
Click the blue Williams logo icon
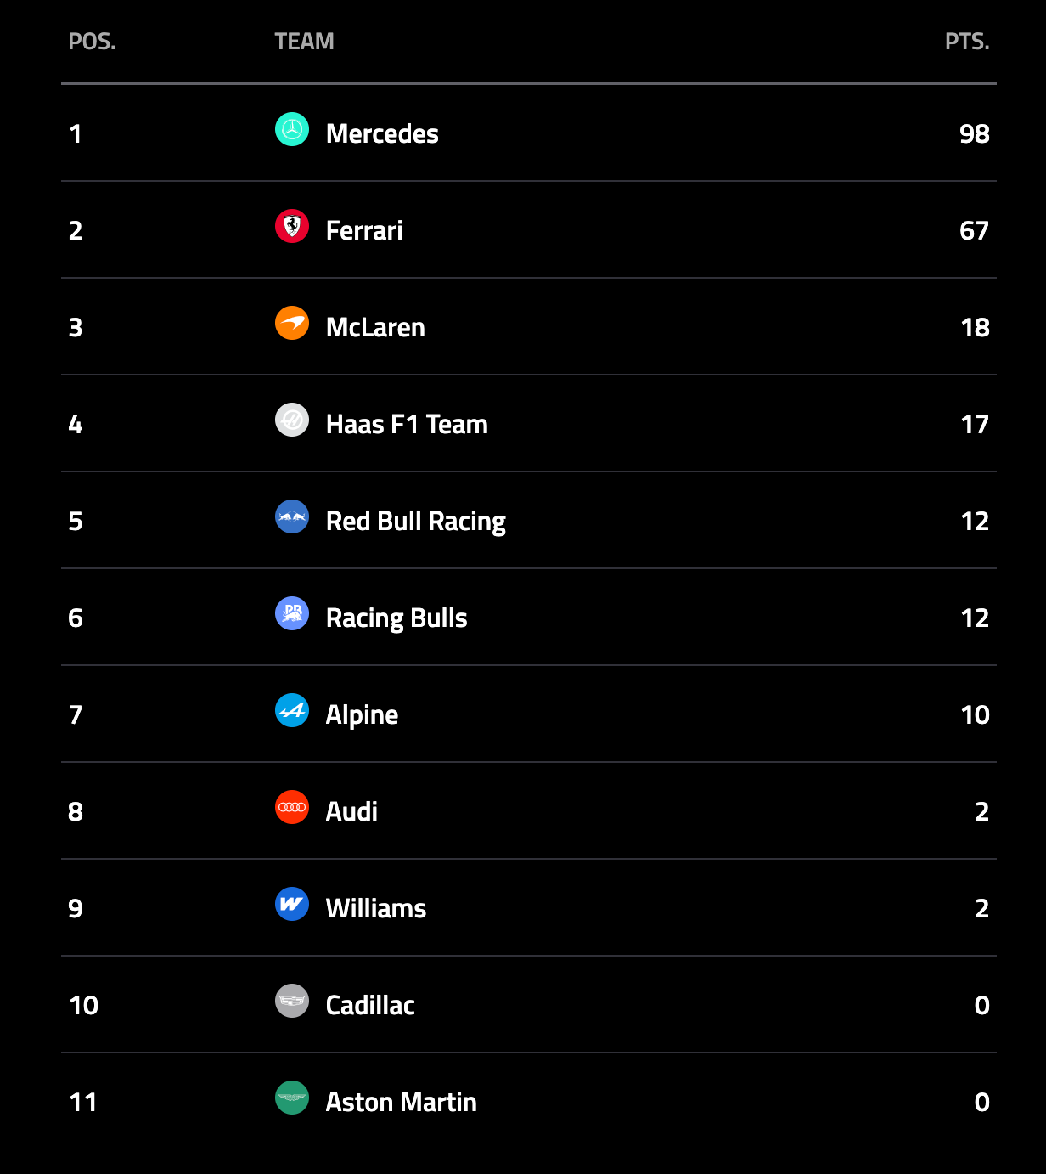tap(292, 904)
